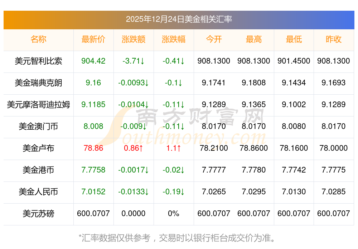The image size is (358, 249).
Task: Click the 美金瑞典克朗 row name
Action: 38,83
